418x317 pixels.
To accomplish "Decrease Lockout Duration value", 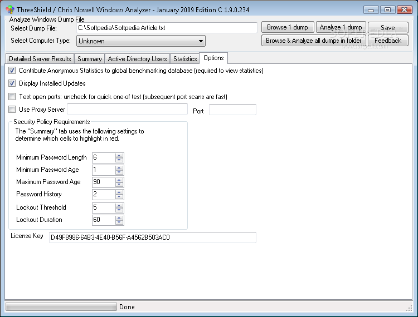I will (x=119, y=222).
